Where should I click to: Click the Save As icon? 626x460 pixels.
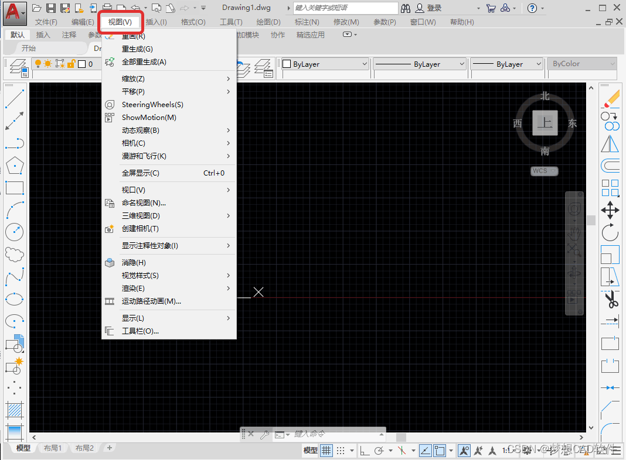pyautogui.click(x=65, y=8)
